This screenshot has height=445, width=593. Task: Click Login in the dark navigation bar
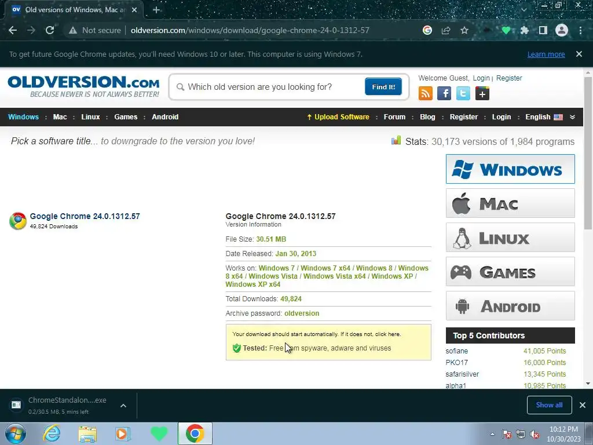click(x=501, y=117)
